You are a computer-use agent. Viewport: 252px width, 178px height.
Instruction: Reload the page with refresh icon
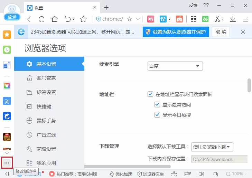(x=41, y=19)
